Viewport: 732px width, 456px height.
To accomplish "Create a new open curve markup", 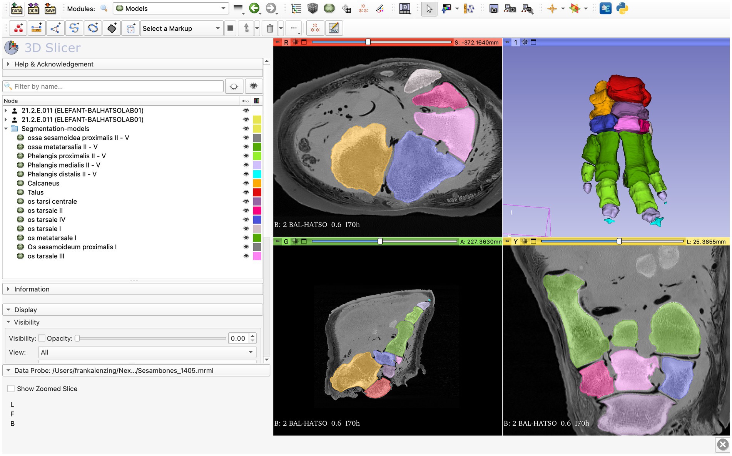I will 74,28.
